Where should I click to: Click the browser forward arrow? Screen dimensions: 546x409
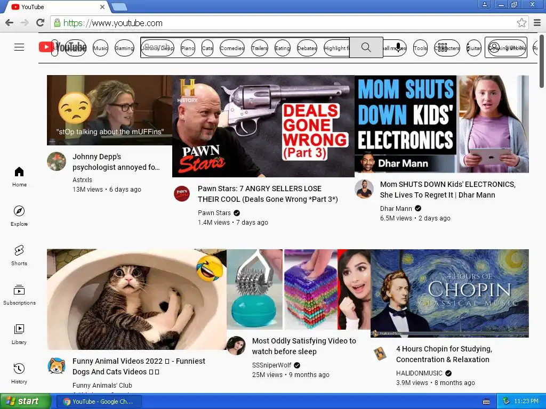(x=25, y=23)
